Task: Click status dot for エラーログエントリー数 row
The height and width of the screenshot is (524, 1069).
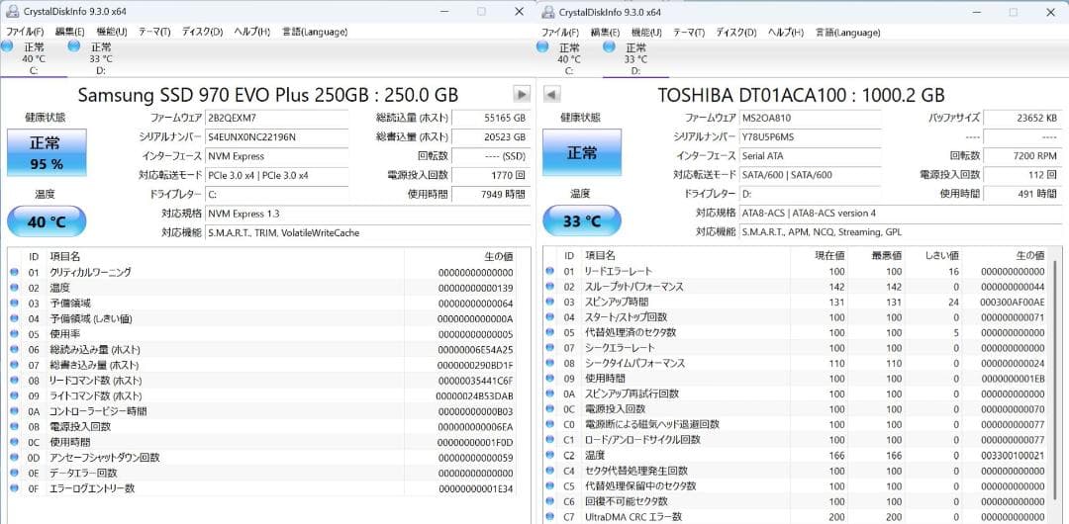Action: (x=14, y=488)
